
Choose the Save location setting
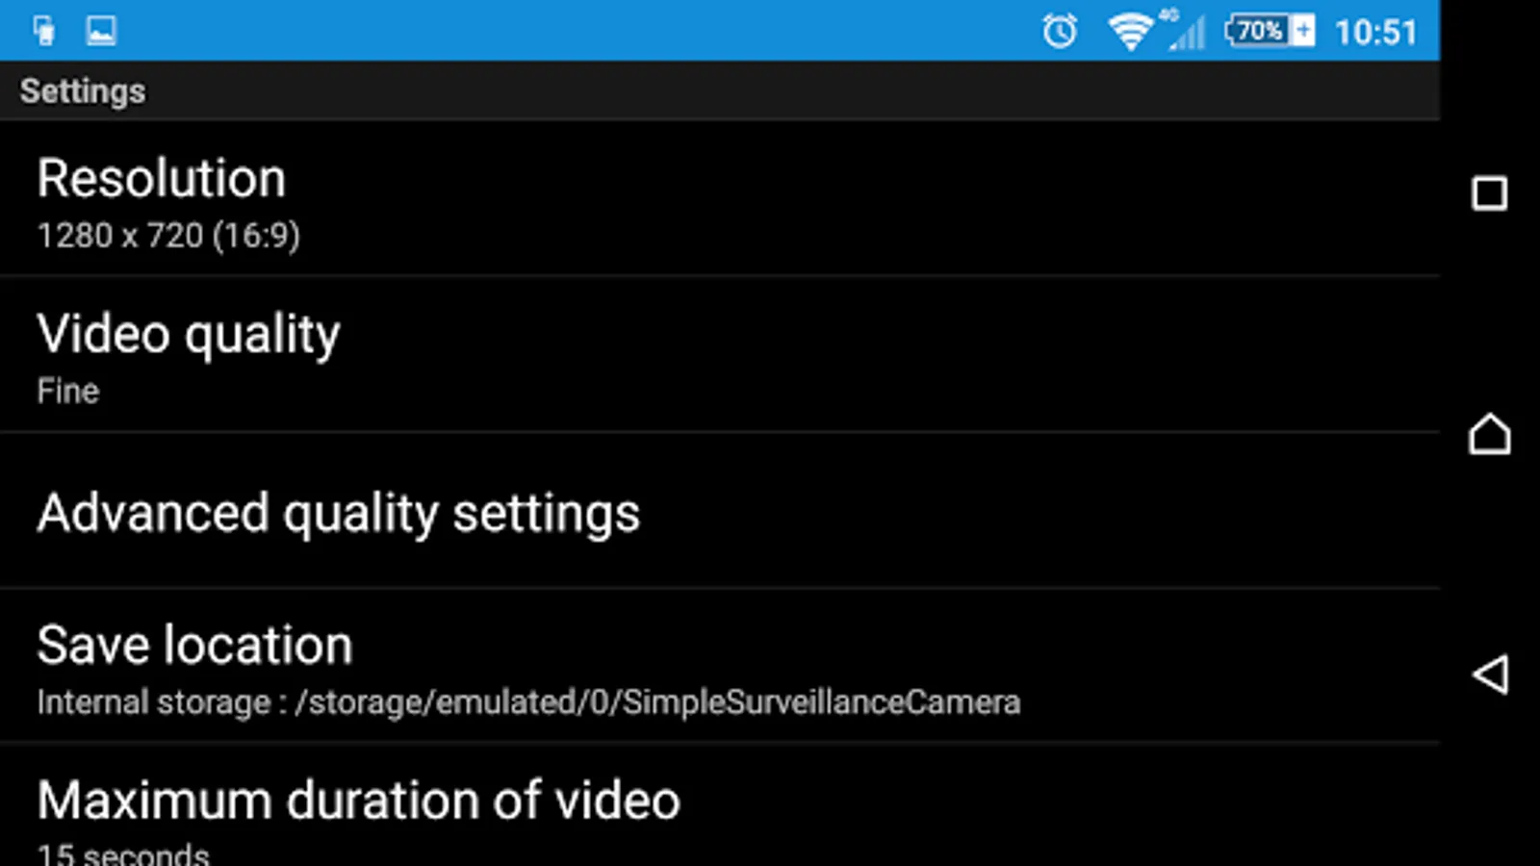194,645
